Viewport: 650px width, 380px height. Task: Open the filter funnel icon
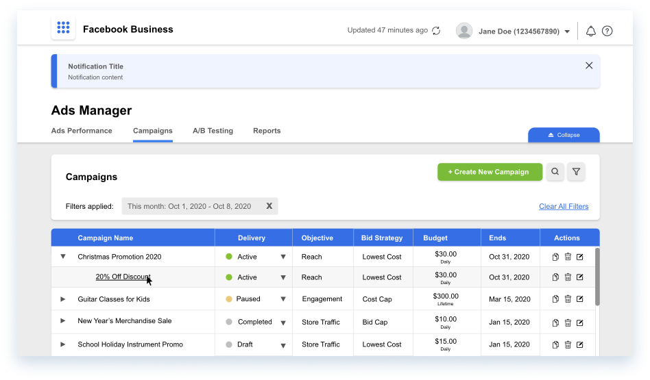[x=577, y=172]
